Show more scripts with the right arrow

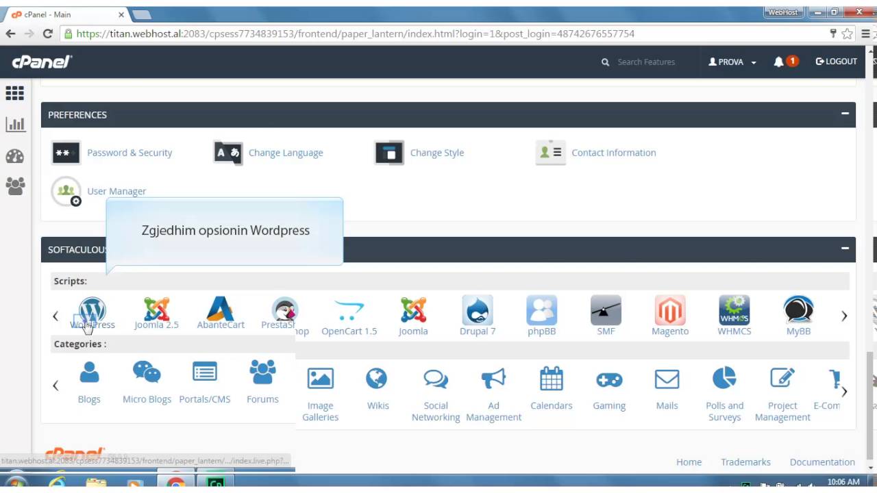tap(844, 316)
